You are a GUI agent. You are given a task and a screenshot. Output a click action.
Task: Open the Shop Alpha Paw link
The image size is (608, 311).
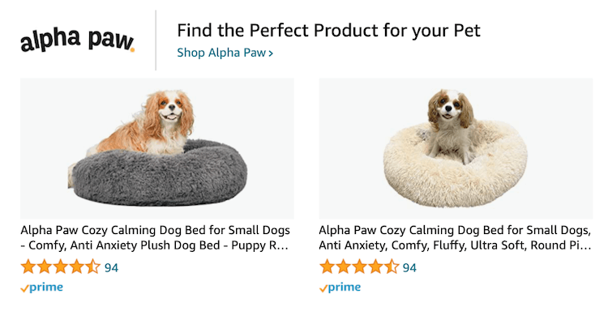[225, 53]
